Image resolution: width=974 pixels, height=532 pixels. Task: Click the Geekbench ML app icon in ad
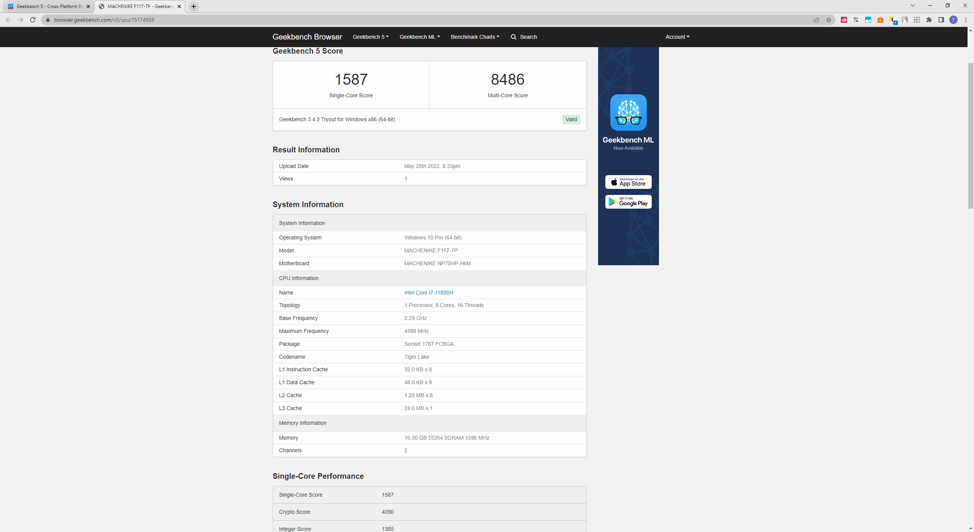click(628, 112)
